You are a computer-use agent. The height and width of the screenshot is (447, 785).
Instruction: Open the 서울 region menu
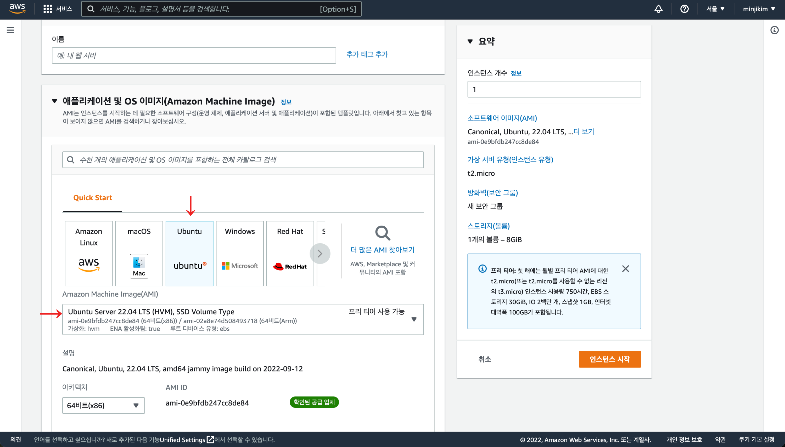point(715,9)
